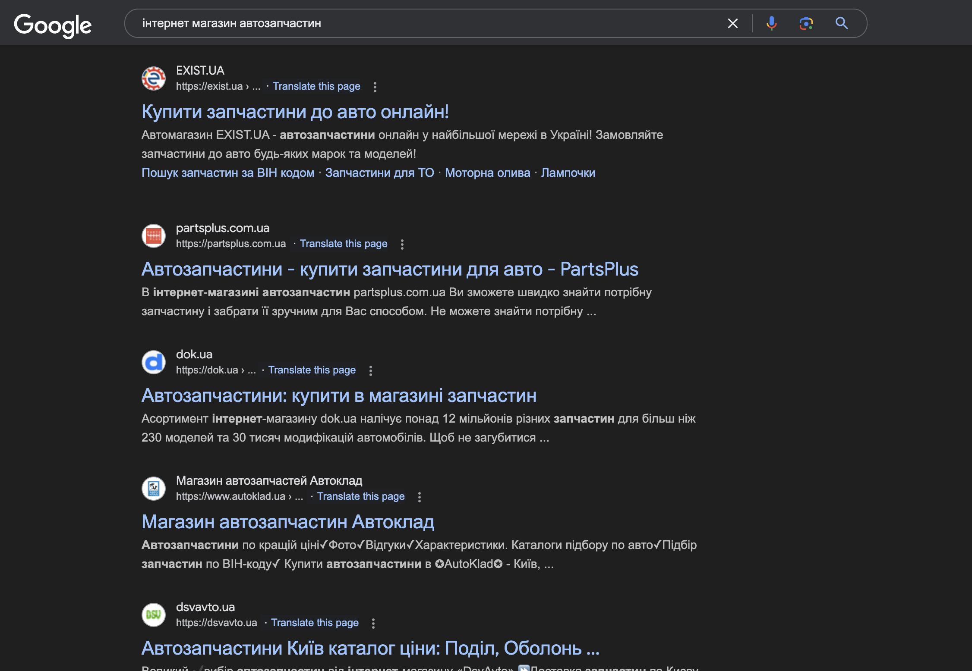This screenshot has height=671, width=972.
Task: Clear the search query text
Action: (732, 23)
